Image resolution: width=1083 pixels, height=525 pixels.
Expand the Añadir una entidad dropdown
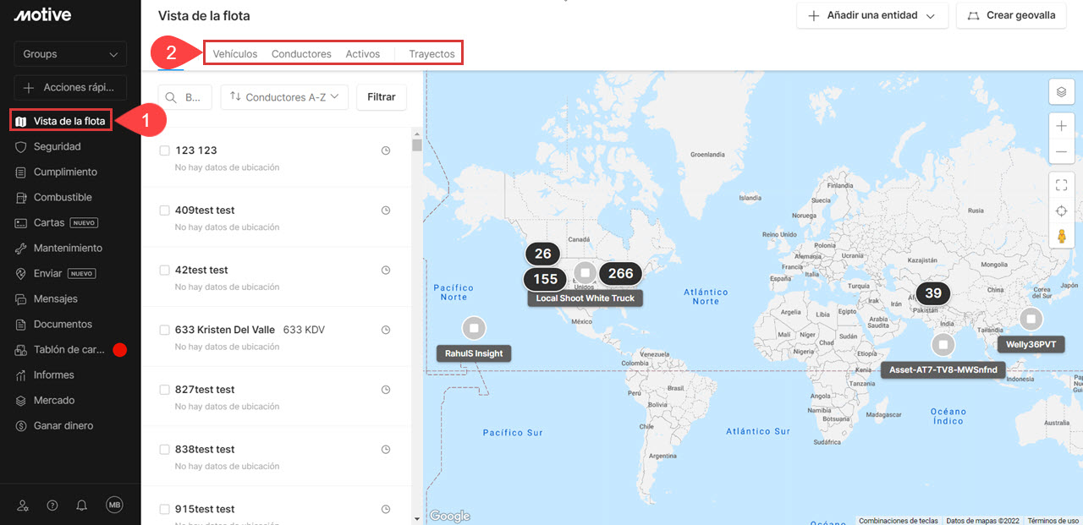(872, 15)
